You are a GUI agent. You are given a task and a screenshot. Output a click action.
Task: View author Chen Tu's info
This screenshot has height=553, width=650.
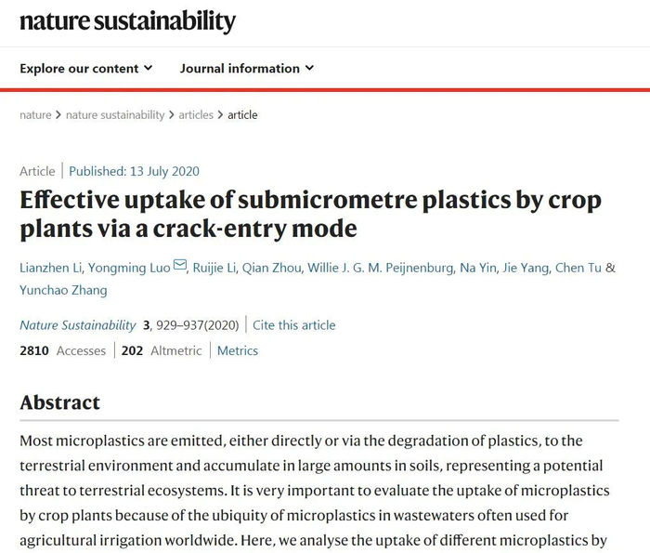(x=578, y=268)
